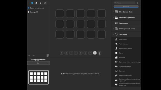The height and width of the screenshot is (90, 161).
Task: Click the 'Push-стриминг' label
Action: pos(124,44)
